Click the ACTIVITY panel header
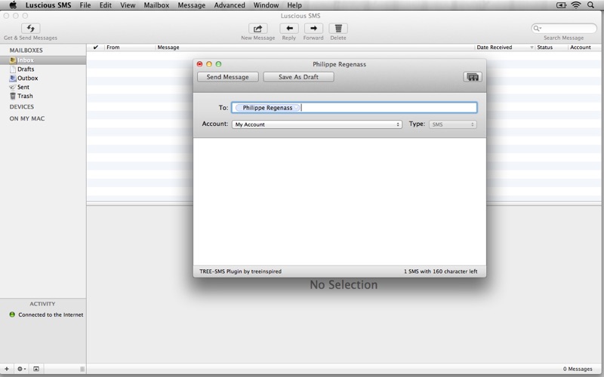Image resolution: width=604 pixels, height=377 pixels. click(42, 304)
